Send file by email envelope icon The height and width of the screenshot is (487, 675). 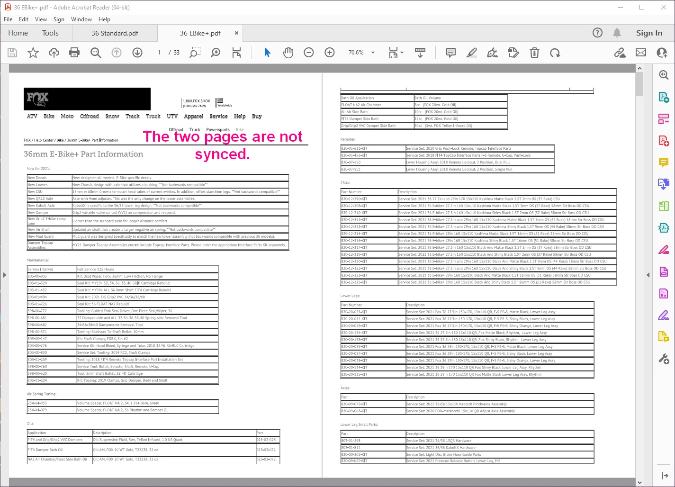[641, 53]
